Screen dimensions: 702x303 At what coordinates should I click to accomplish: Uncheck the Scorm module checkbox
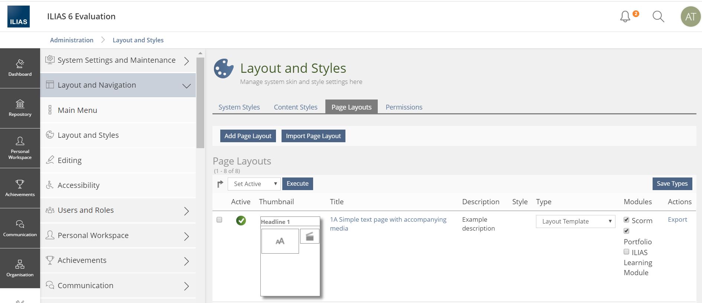tap(626, 220)
